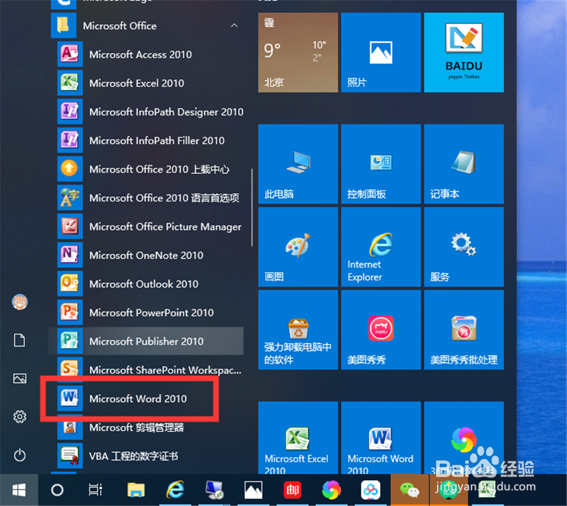Open Microsoft InfoPath Filler 2010
Viewport: 567px width, 506px height.
coord(146,141)
